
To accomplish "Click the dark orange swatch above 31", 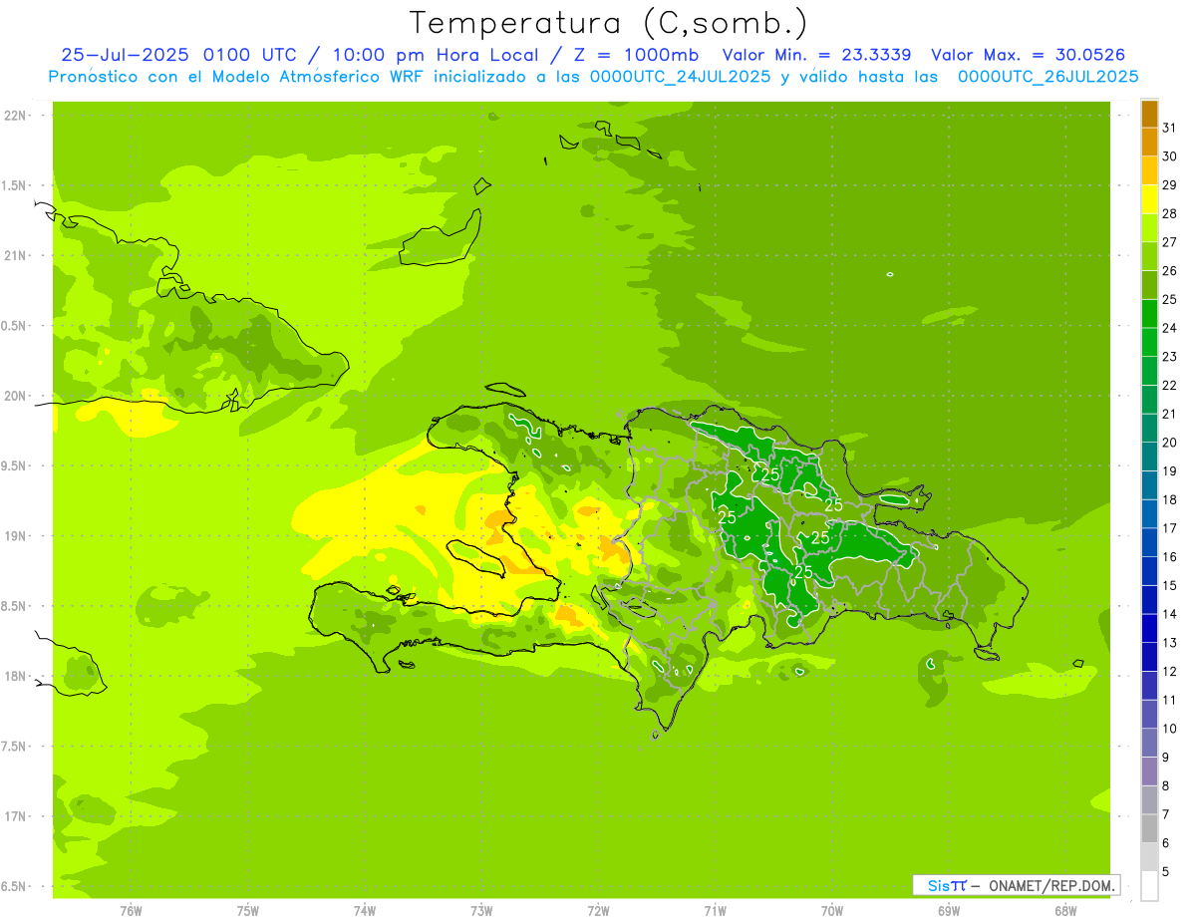I will click(1149, 114).
